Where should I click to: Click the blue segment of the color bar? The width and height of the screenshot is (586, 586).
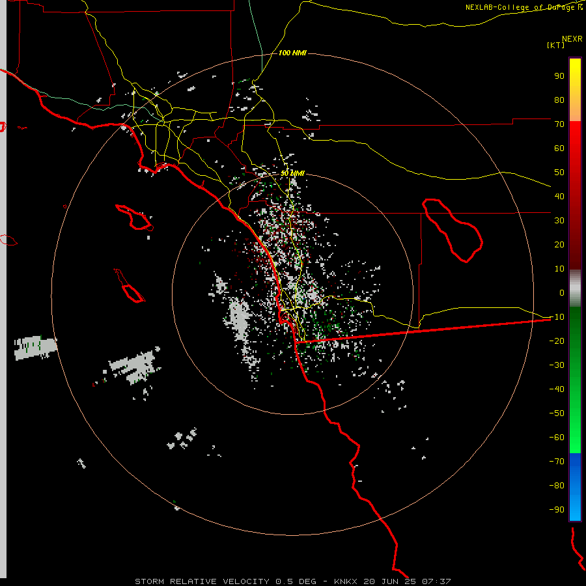tap(575, 486)
